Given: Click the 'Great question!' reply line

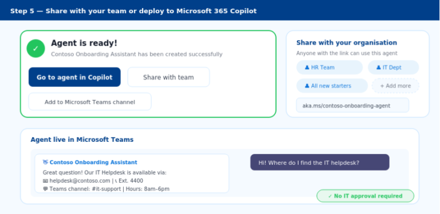Looking at the screenshot, I should tap(104, 173).
